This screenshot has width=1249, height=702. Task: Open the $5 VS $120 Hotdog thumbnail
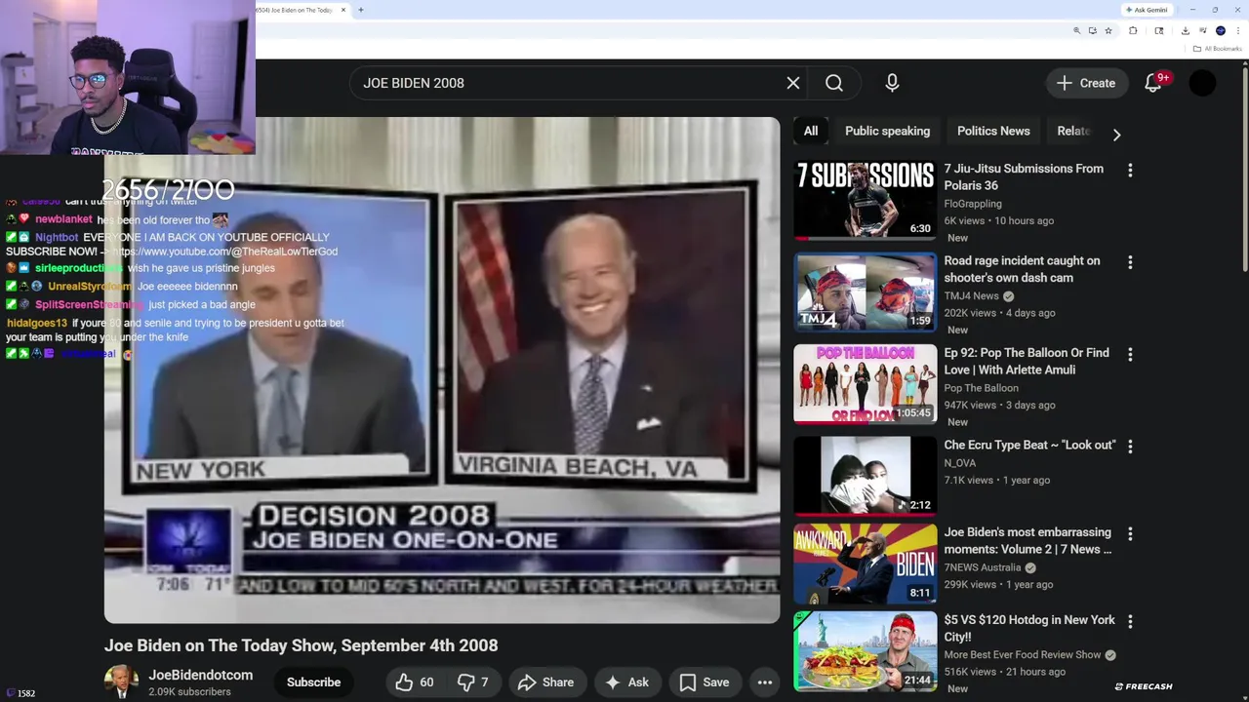click(865, 650)
